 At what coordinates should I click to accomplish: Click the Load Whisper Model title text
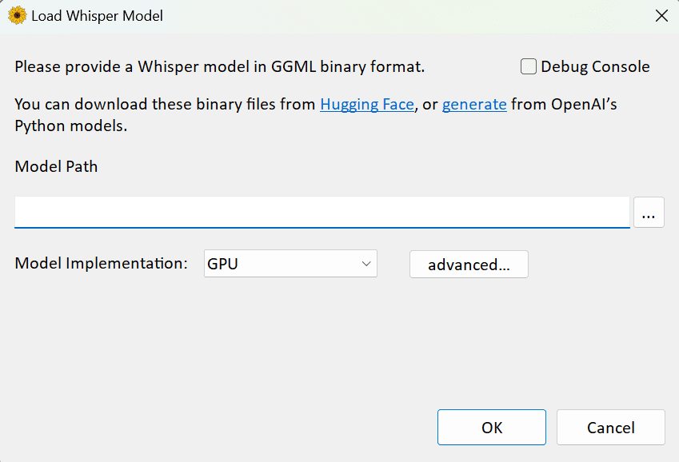99,15
